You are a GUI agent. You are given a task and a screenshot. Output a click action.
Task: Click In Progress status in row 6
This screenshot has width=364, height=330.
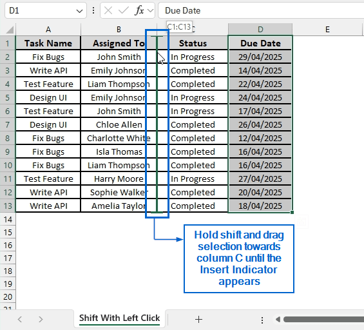coord(193,111)
